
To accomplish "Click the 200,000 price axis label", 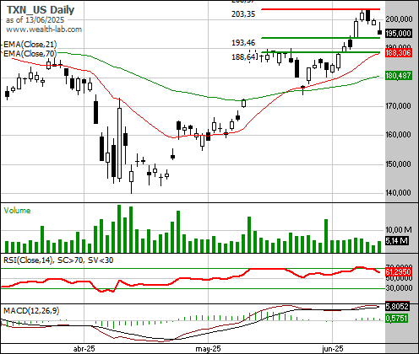I will click(399, 19).
